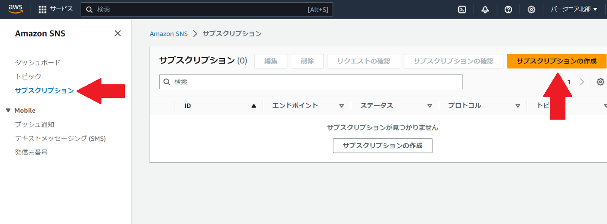This screenshot has height=224, width=607.
Task: Click the 編集 button
Action: pos(271,61)
